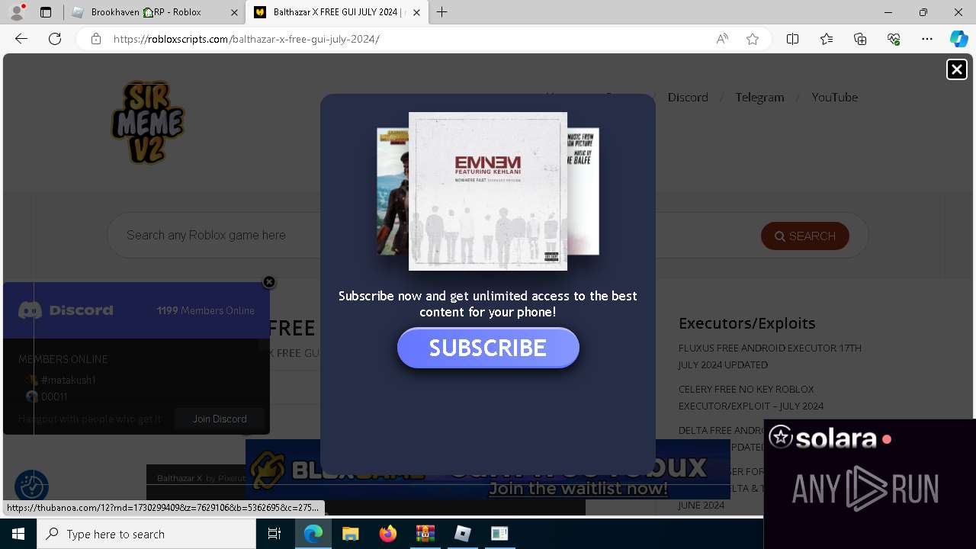Click the Eminem album cover thumbnail
This screenshot has width=976, height=549.
[x=488, y=191]
